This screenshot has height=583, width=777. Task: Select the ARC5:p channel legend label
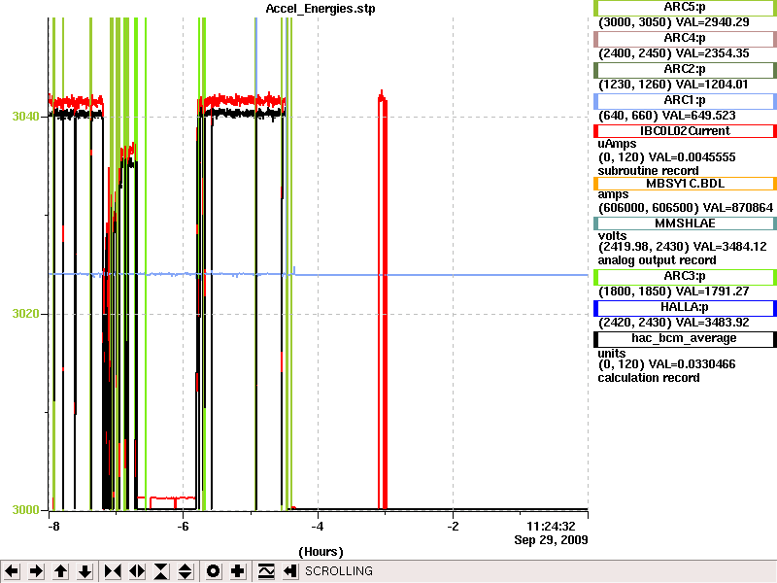(x=685, y=8)
